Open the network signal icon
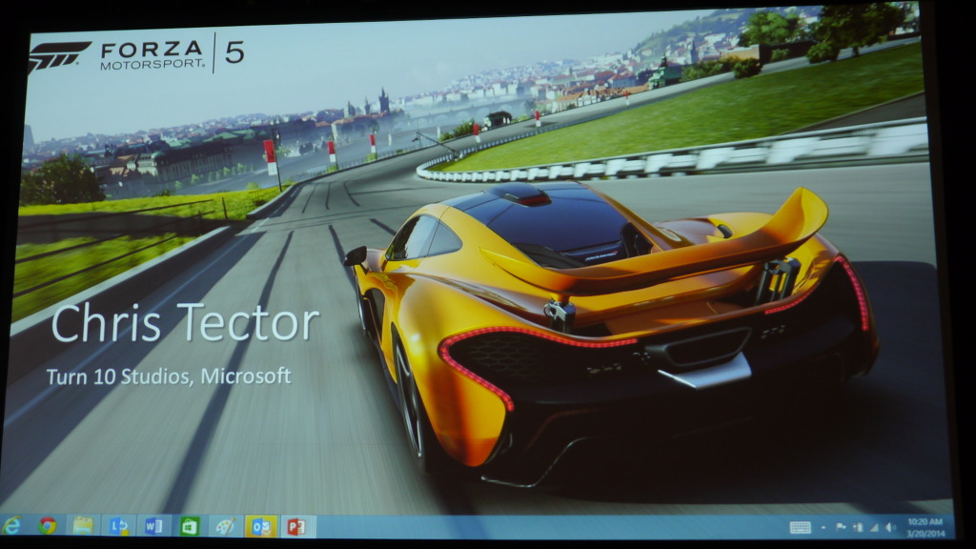976x549 pixels. pos(875,527)
